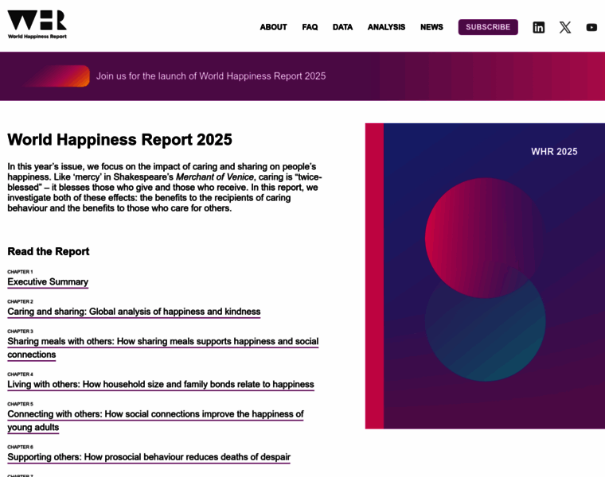Click the Read the Report heading
Viewport: 605px width, 477px height.
click(49, 251)
